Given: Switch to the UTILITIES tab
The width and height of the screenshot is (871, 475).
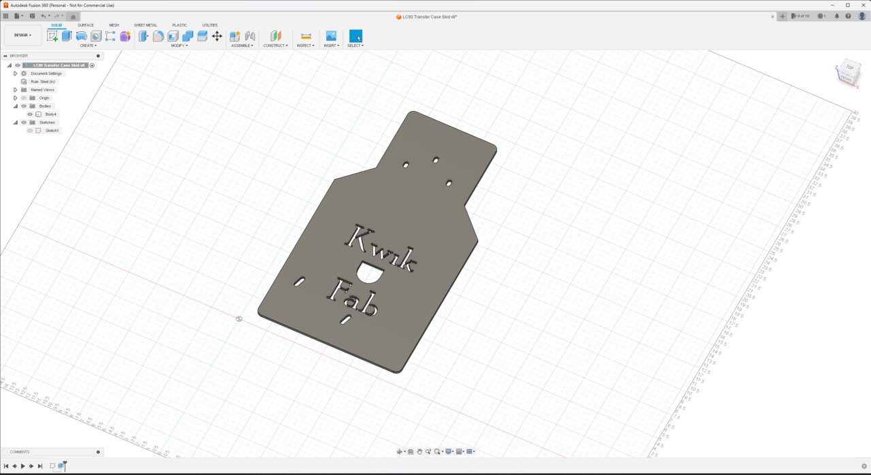Looking at the screenshot, I should (x=210, y=25).
